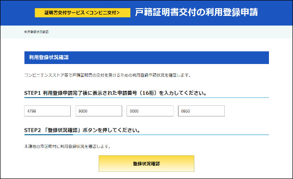Click the STEP2 「登録状況確認」ボタン heading
This screenshot has height=179, width=293.
point(82,130)
